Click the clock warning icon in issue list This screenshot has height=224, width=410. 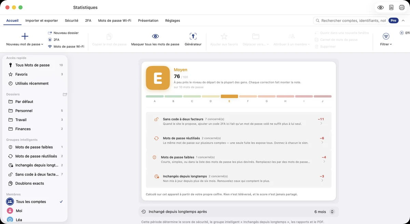point(156,177)
